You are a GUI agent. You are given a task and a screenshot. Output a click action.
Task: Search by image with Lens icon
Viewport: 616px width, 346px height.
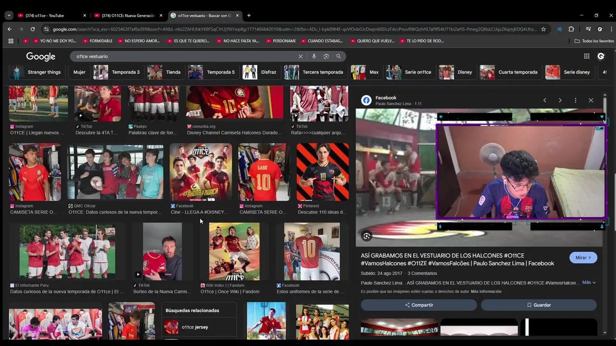(326, 56)
